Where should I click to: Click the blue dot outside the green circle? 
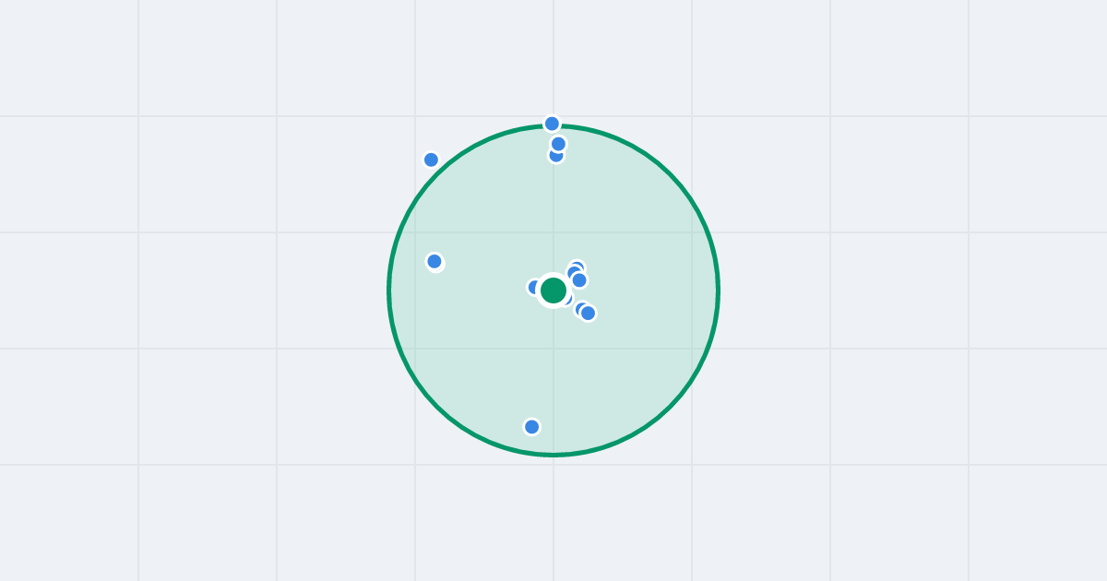(431, 160)
